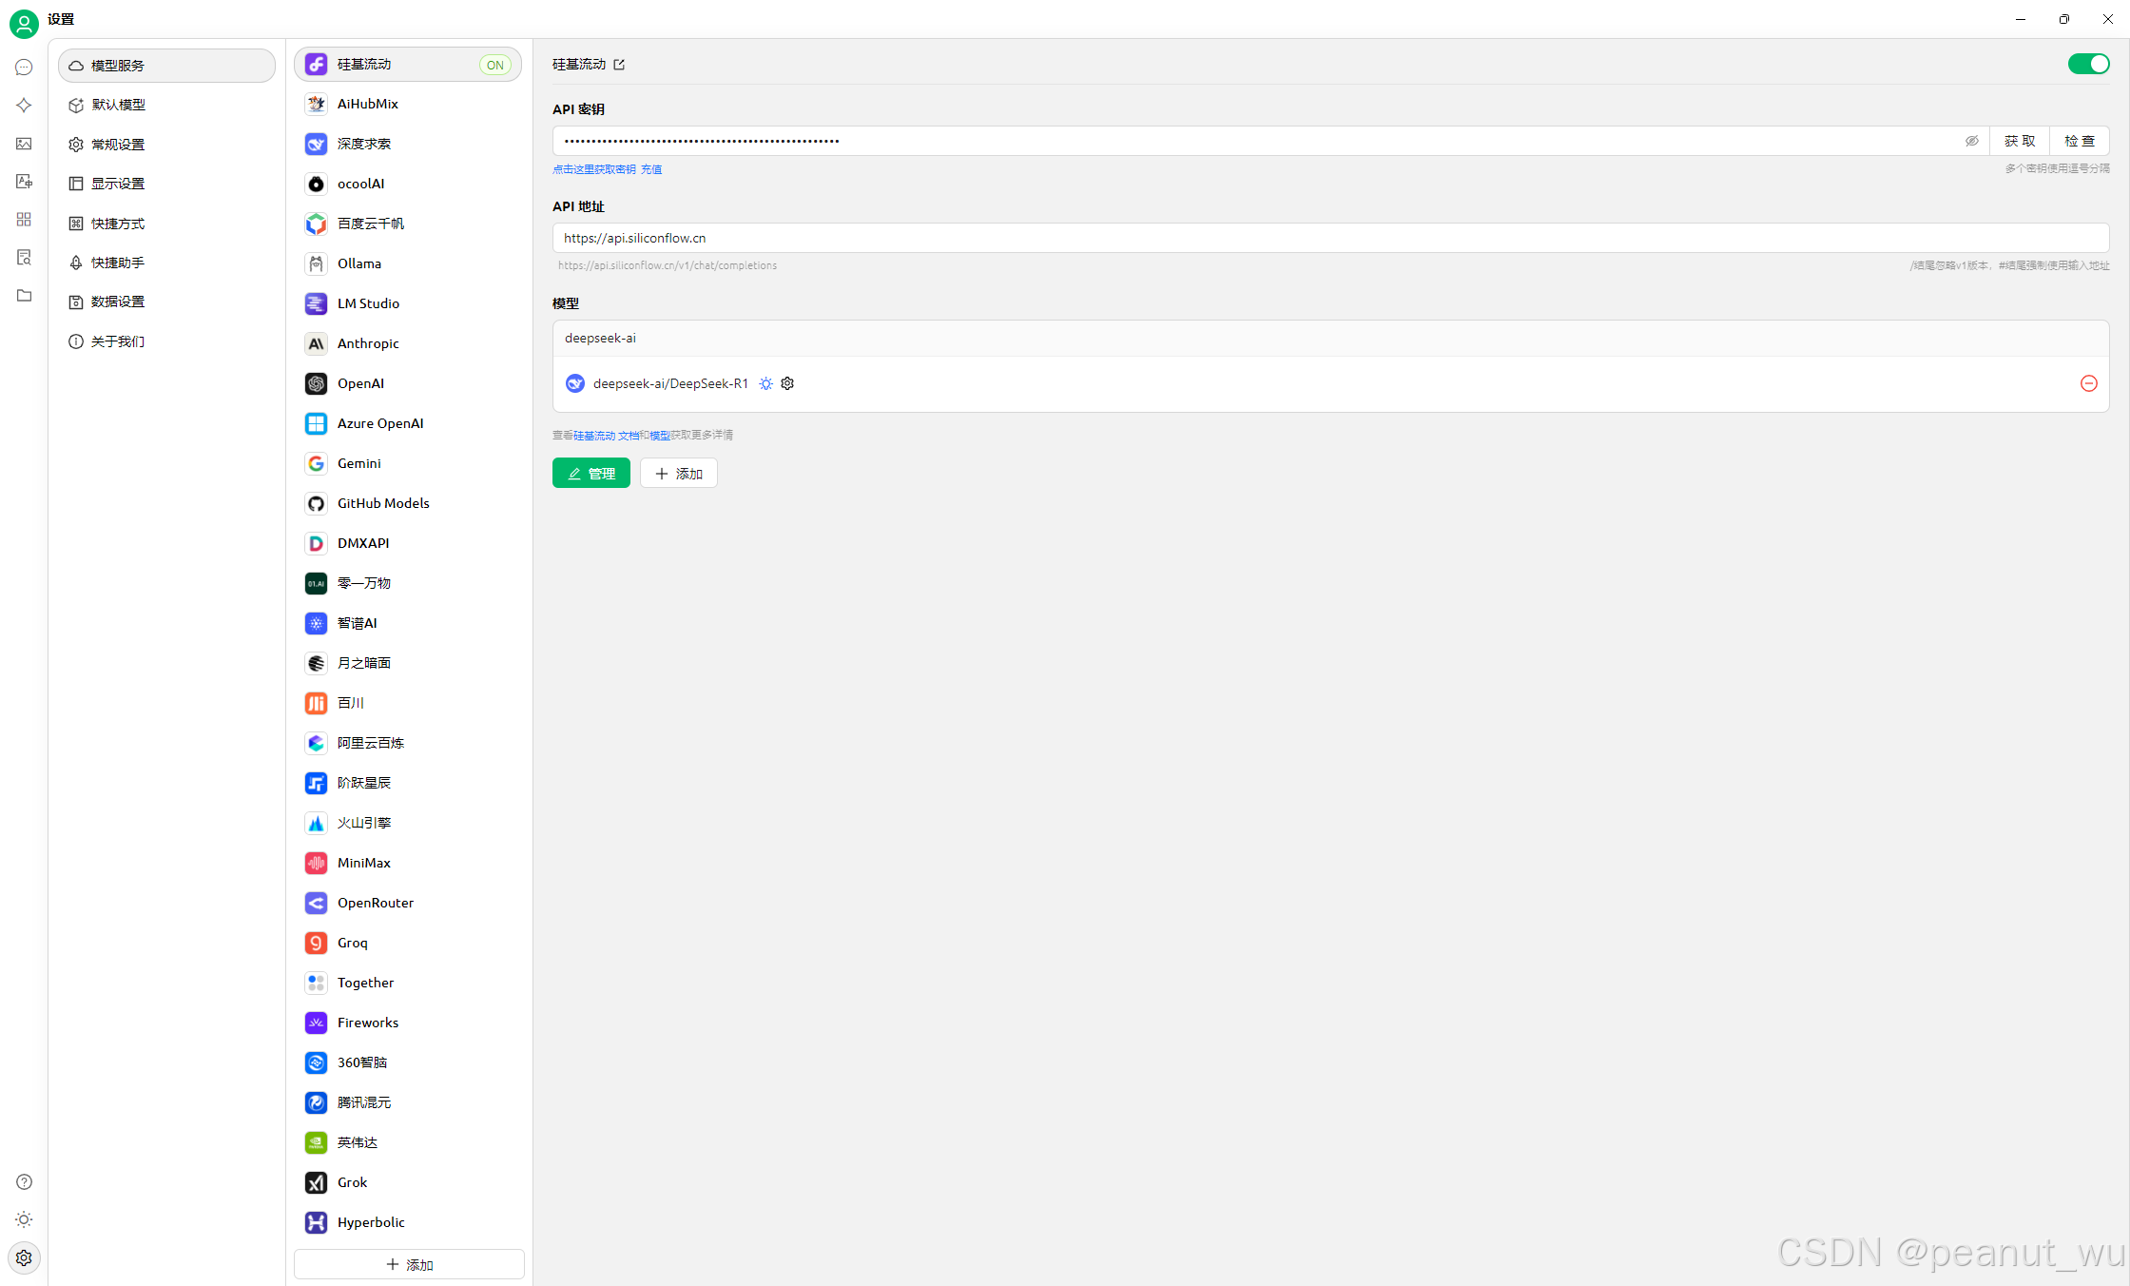Open the agents star sidebar icon
The image size is (2130, 1286).
click(24, 106)
